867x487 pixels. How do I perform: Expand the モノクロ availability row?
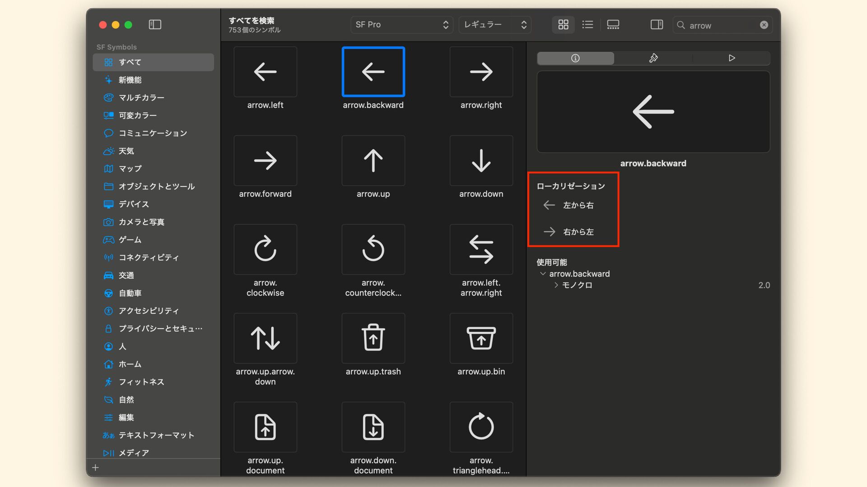[556, 285]
